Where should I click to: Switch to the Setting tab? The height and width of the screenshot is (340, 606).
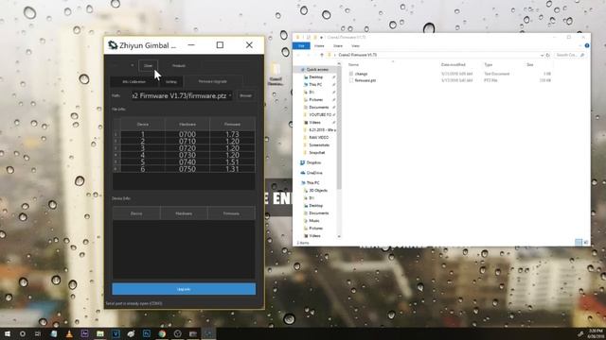171,82
